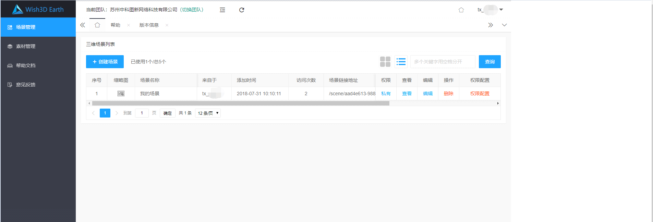Viewport: 653px width, 222px height.
Task: Switch to list view layout
Action: coord(401,62)
